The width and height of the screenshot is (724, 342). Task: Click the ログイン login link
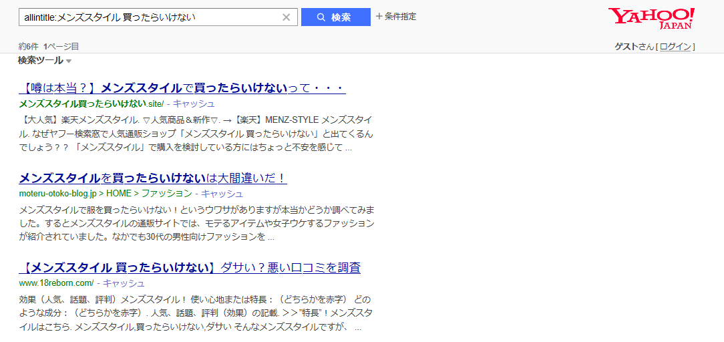(675, 47)
